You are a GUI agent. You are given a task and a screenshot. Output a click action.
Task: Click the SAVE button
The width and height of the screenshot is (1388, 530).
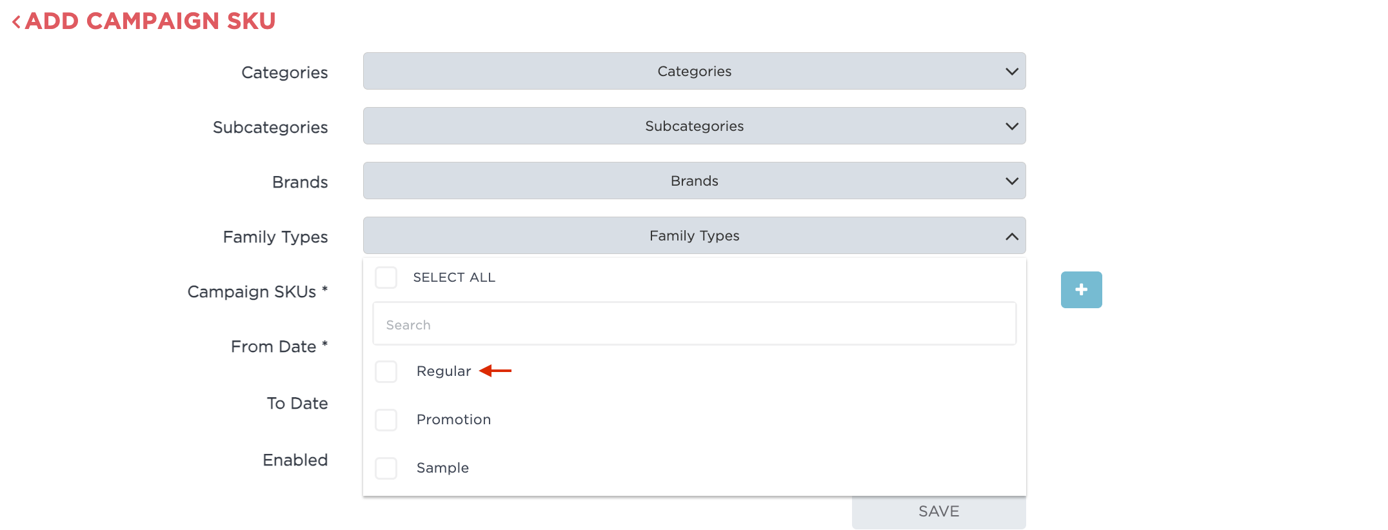(x=938, y=511)
